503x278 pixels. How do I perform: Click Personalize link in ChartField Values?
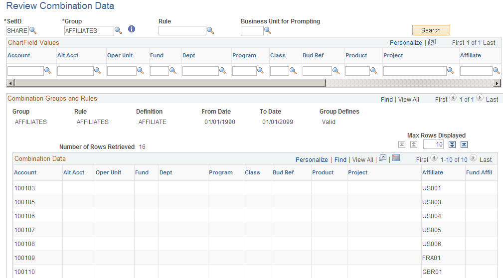point(406,43)
